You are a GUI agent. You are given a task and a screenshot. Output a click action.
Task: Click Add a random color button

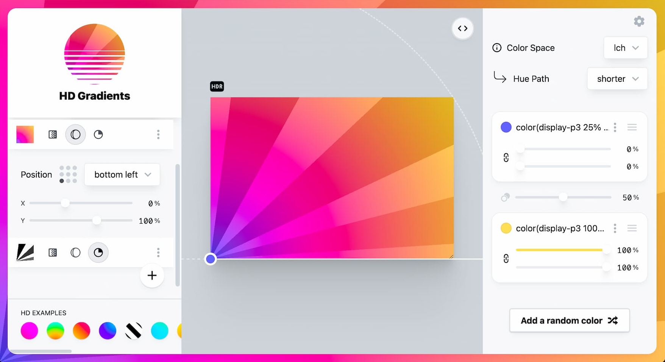tap(569, 320)
